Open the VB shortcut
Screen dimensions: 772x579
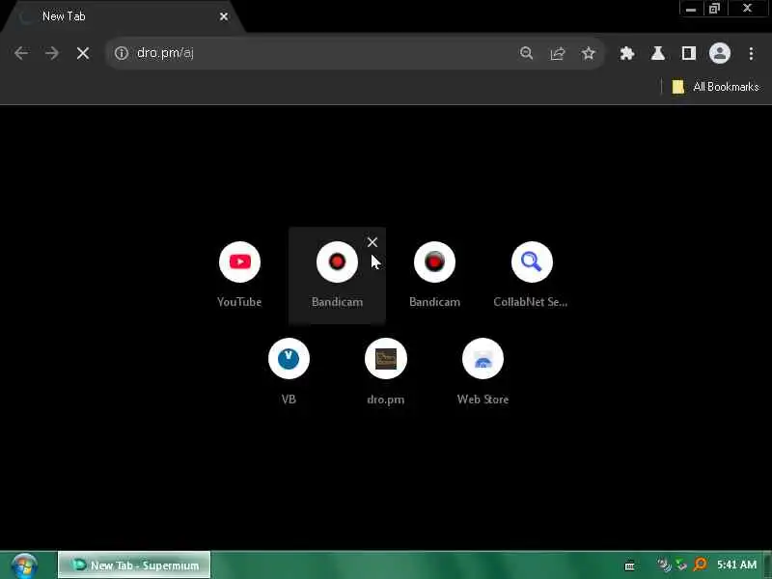coord(289,372)
